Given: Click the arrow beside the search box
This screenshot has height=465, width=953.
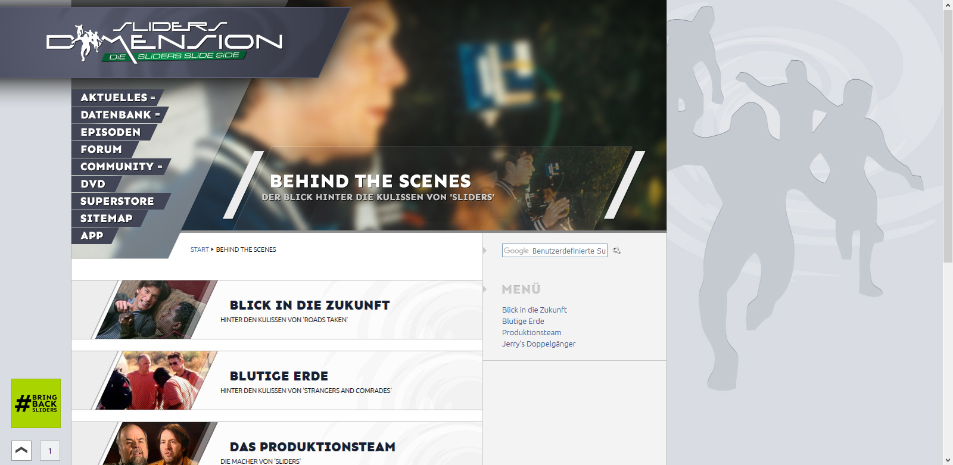Looking at the screenshot, I should (485, 251).
